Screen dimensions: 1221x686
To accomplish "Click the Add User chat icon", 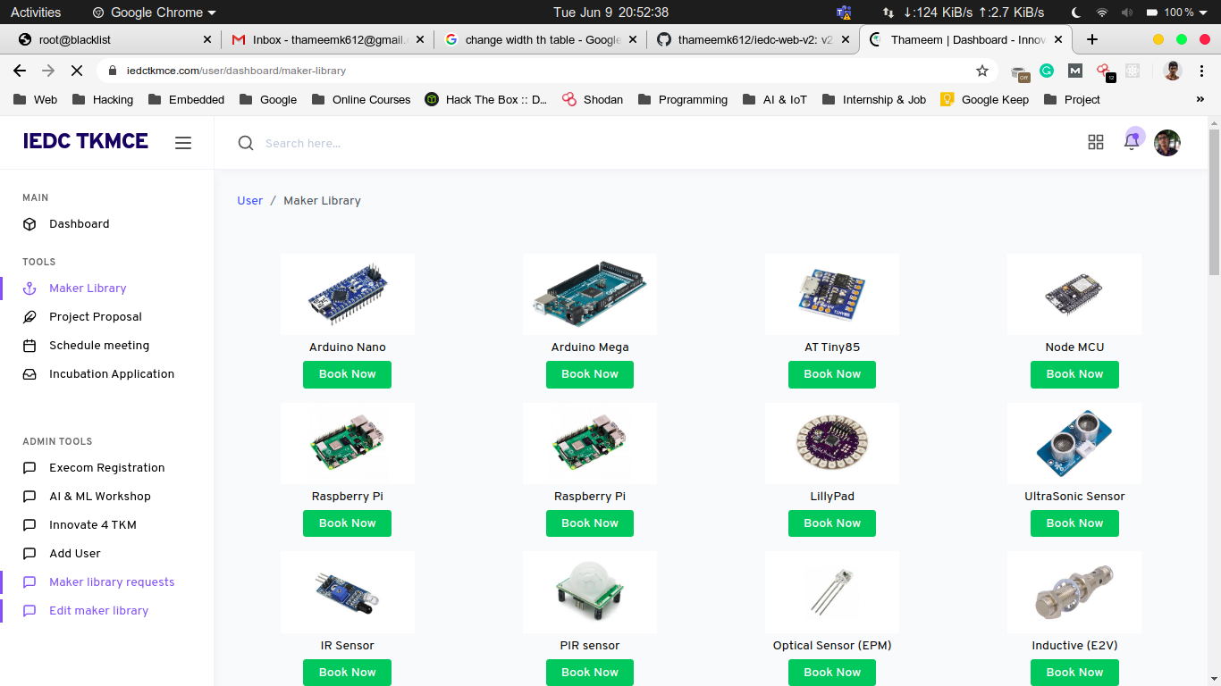I will click(29, 554).
